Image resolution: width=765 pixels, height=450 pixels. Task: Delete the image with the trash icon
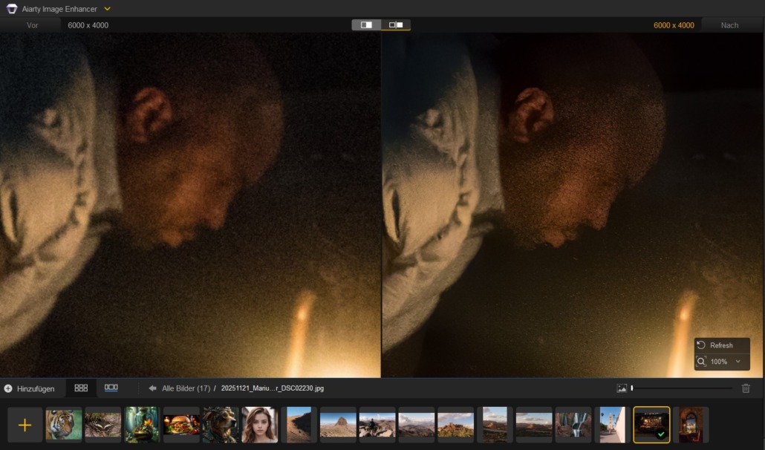(746, 388)
